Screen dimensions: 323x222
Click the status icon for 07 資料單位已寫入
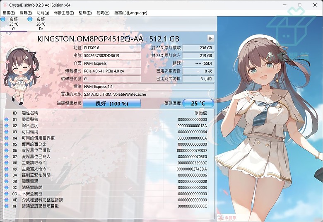[x=6, y=157]
